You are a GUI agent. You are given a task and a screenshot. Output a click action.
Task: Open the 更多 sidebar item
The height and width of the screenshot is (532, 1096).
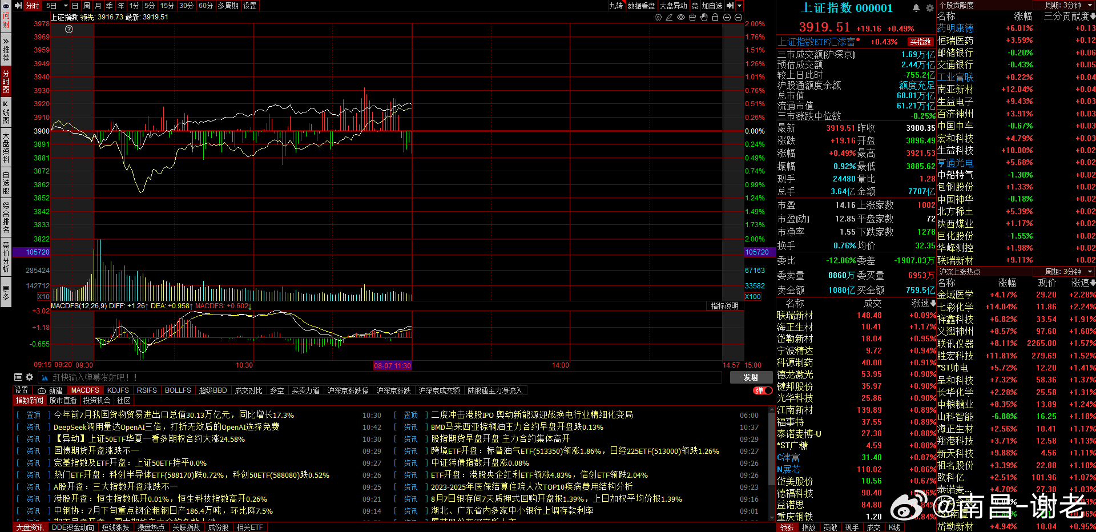[6, 293]
